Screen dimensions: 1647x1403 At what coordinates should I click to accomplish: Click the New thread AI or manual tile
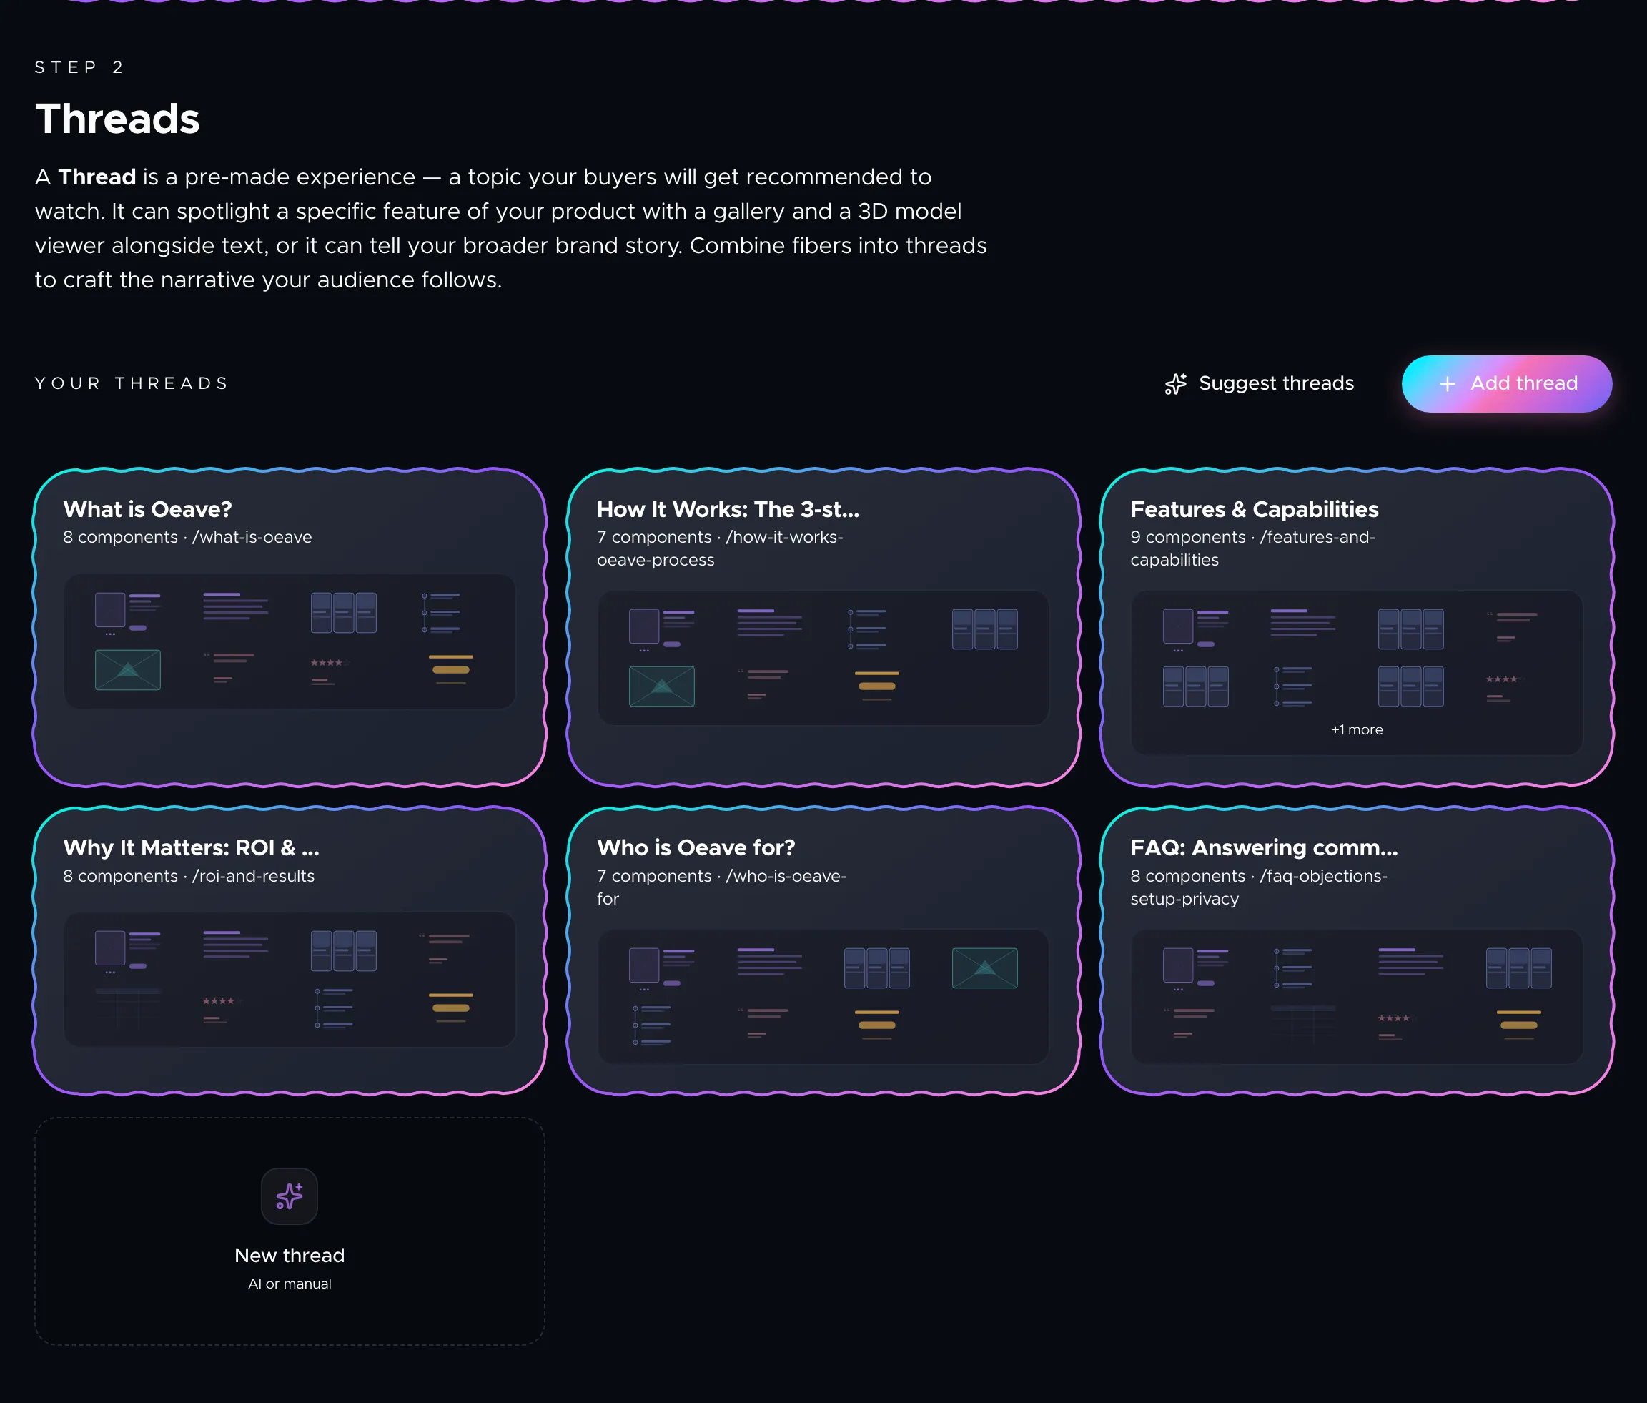tap(290, 1231)
